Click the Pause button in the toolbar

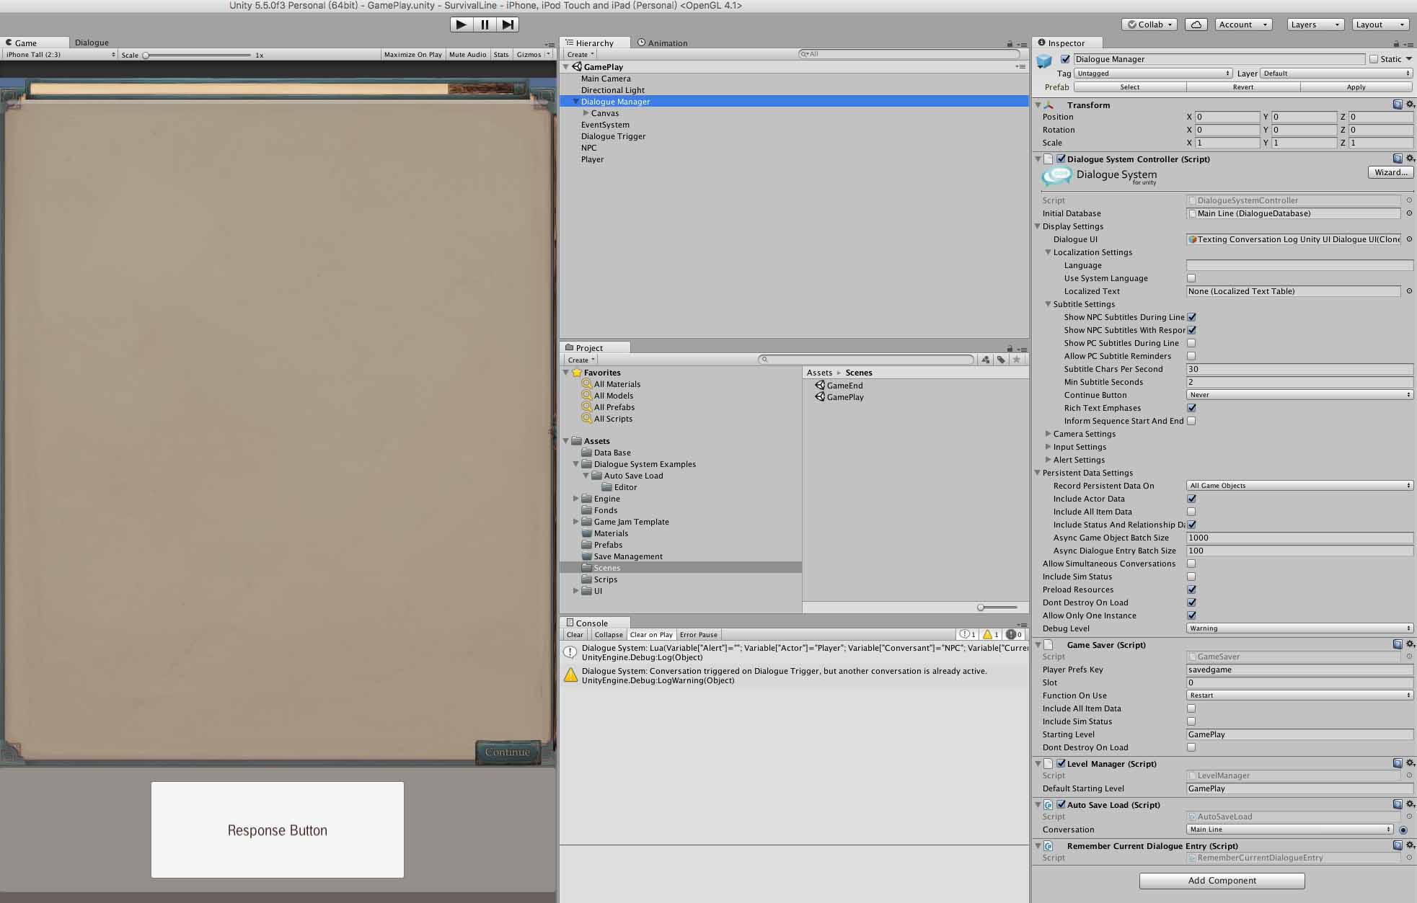click(485, 25)
